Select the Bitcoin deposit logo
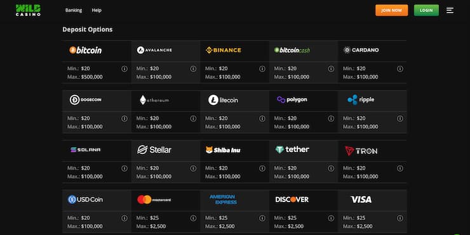 [x=86, y=50]
